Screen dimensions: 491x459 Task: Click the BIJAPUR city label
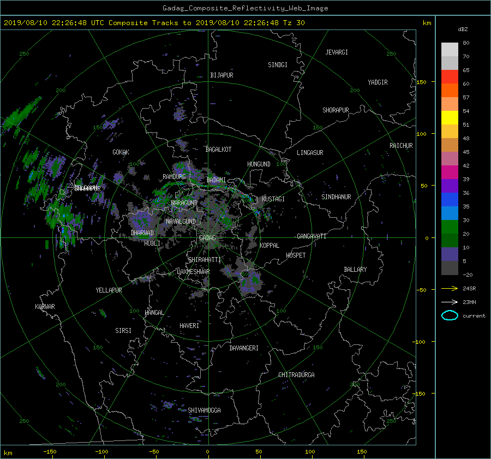(x=221, y=75)
